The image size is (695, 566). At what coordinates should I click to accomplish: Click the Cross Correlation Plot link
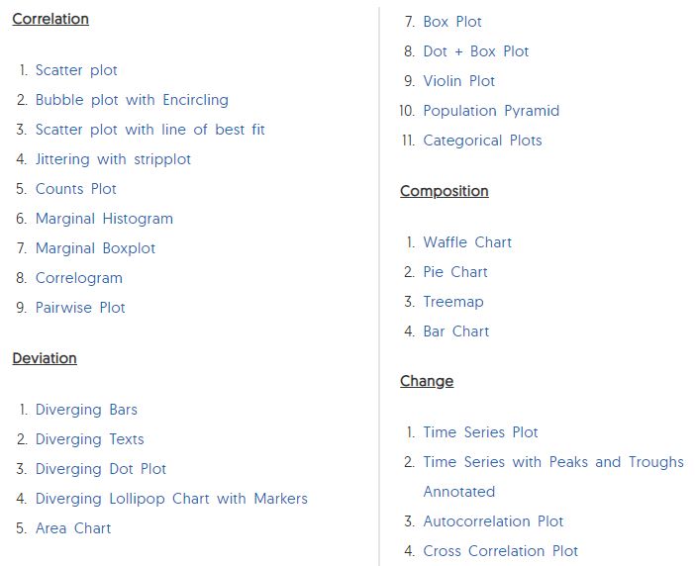click(500, 551)
